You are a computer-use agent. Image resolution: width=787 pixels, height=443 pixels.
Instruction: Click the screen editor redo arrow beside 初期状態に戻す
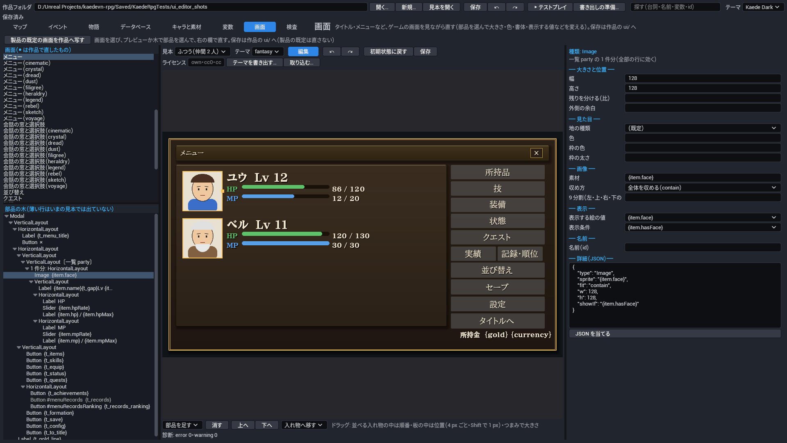[x=350, y=52]
